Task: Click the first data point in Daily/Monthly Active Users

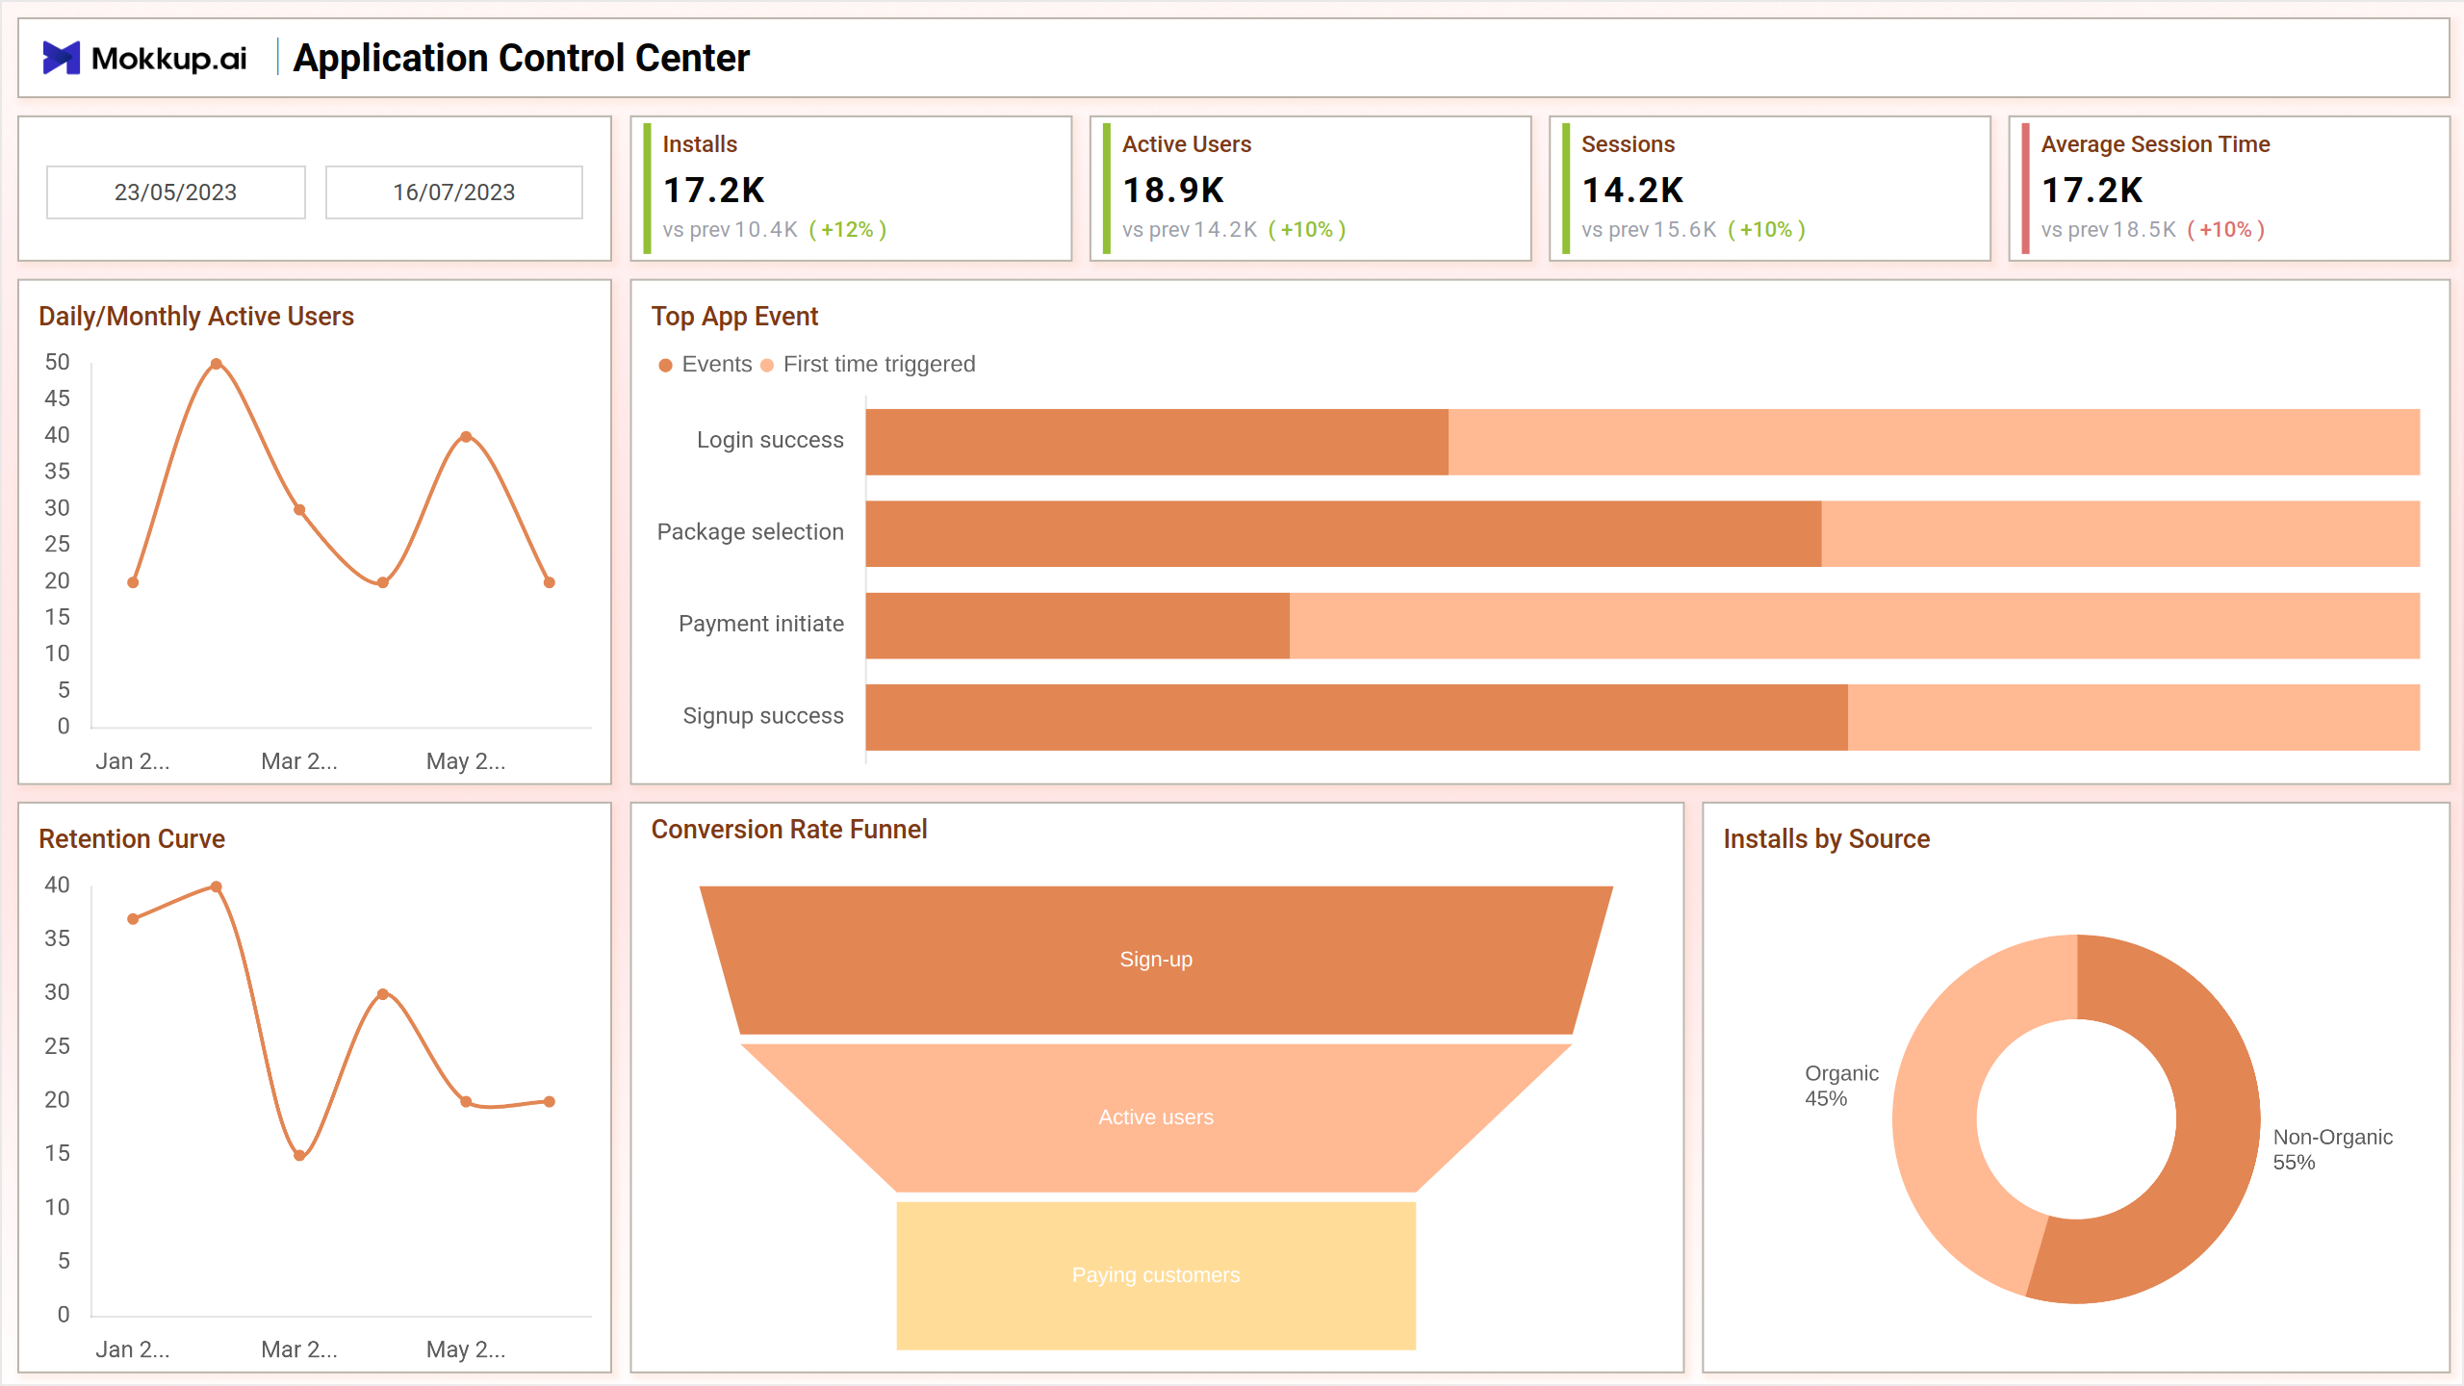Action: 133,582
